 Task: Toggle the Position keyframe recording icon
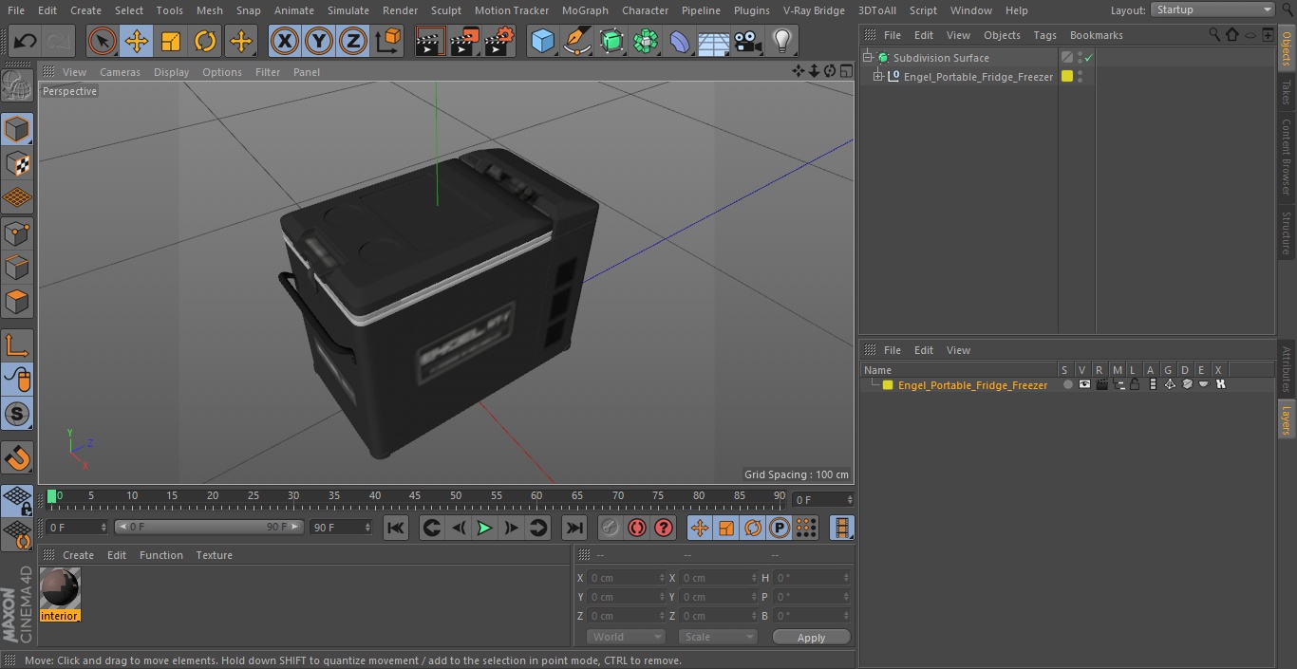(700, 528)
